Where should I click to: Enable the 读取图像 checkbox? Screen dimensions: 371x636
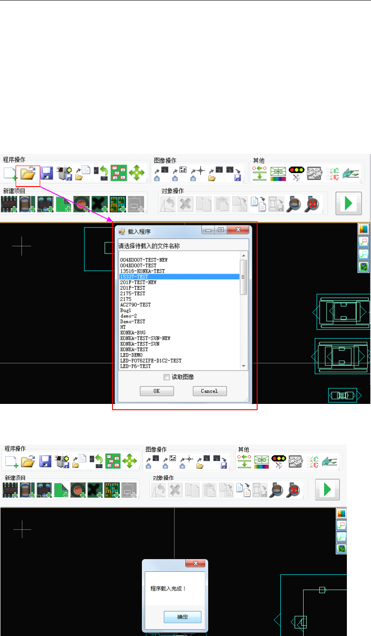(167, 377)
